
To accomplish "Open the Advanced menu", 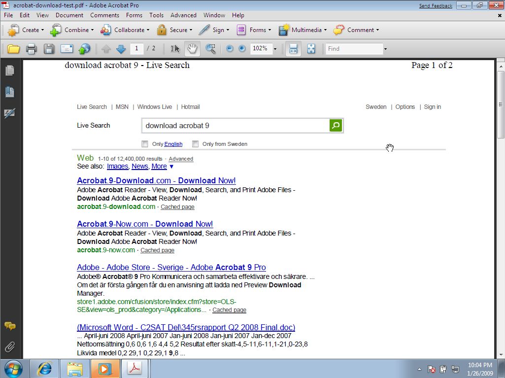I will point(183,15).
